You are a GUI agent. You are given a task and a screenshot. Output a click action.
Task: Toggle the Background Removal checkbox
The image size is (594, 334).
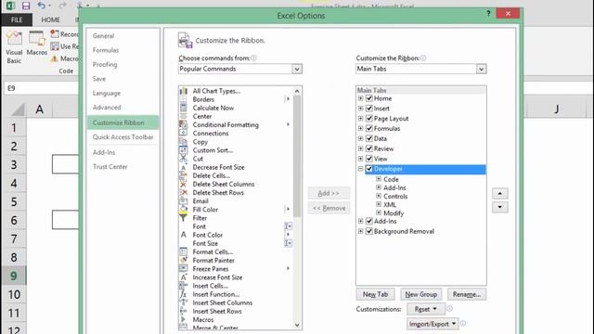pyautogui.click(x=369, y=231)
